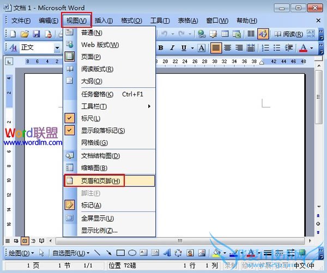This screenshot has height=273, width=327.
Task: Click the Permission document icon
Action: coord(48,34)
